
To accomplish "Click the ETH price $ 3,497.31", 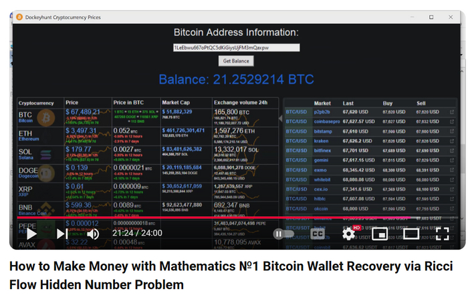I will (x=81, y=131).
